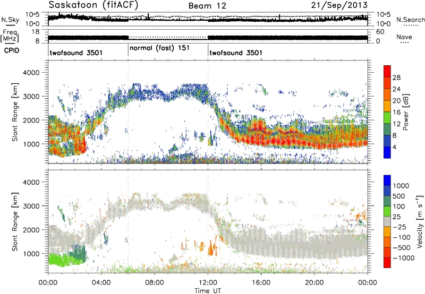The width and height of the screenshot is (425, 294).
Task: Click the 'N.Search' legend label
Action: point(410,20)
